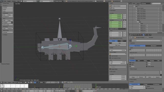Open the Quaternion rotation mode dropdown
Image resolution: width=164 pixels, height=92 pixels.
point(118,29)
